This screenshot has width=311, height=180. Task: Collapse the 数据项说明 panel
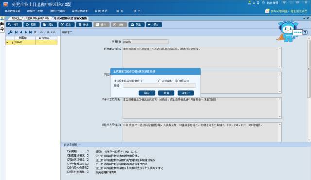pos(80,145)
